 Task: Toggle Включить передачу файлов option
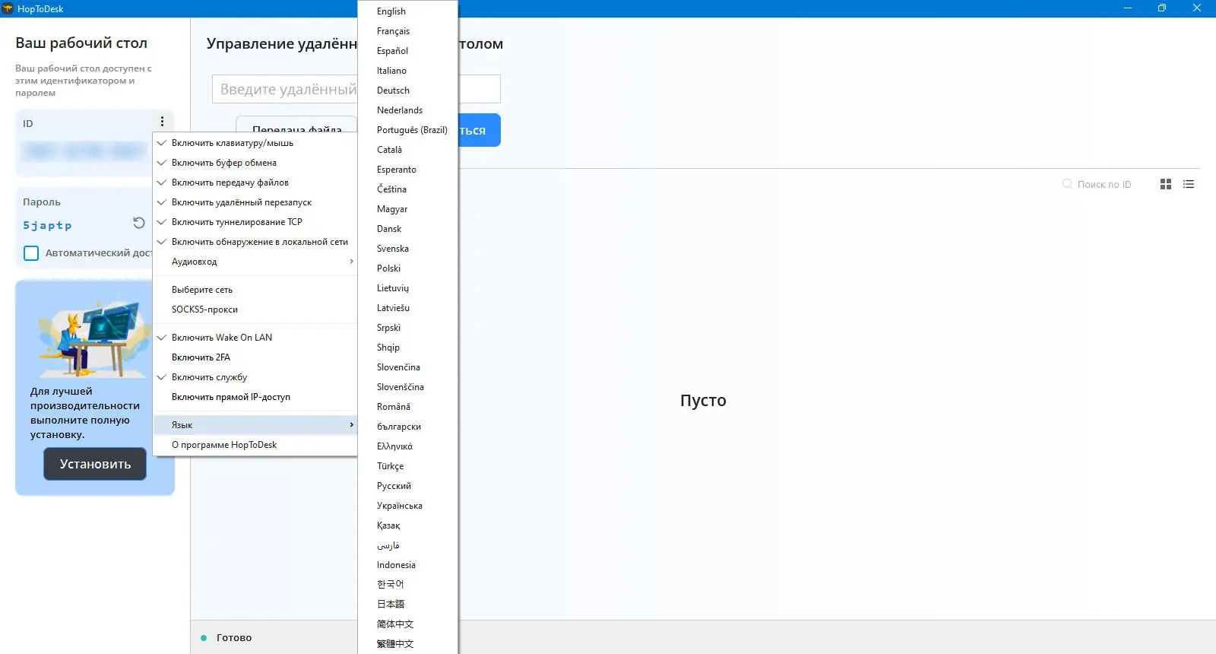click(x=255, y=183)
